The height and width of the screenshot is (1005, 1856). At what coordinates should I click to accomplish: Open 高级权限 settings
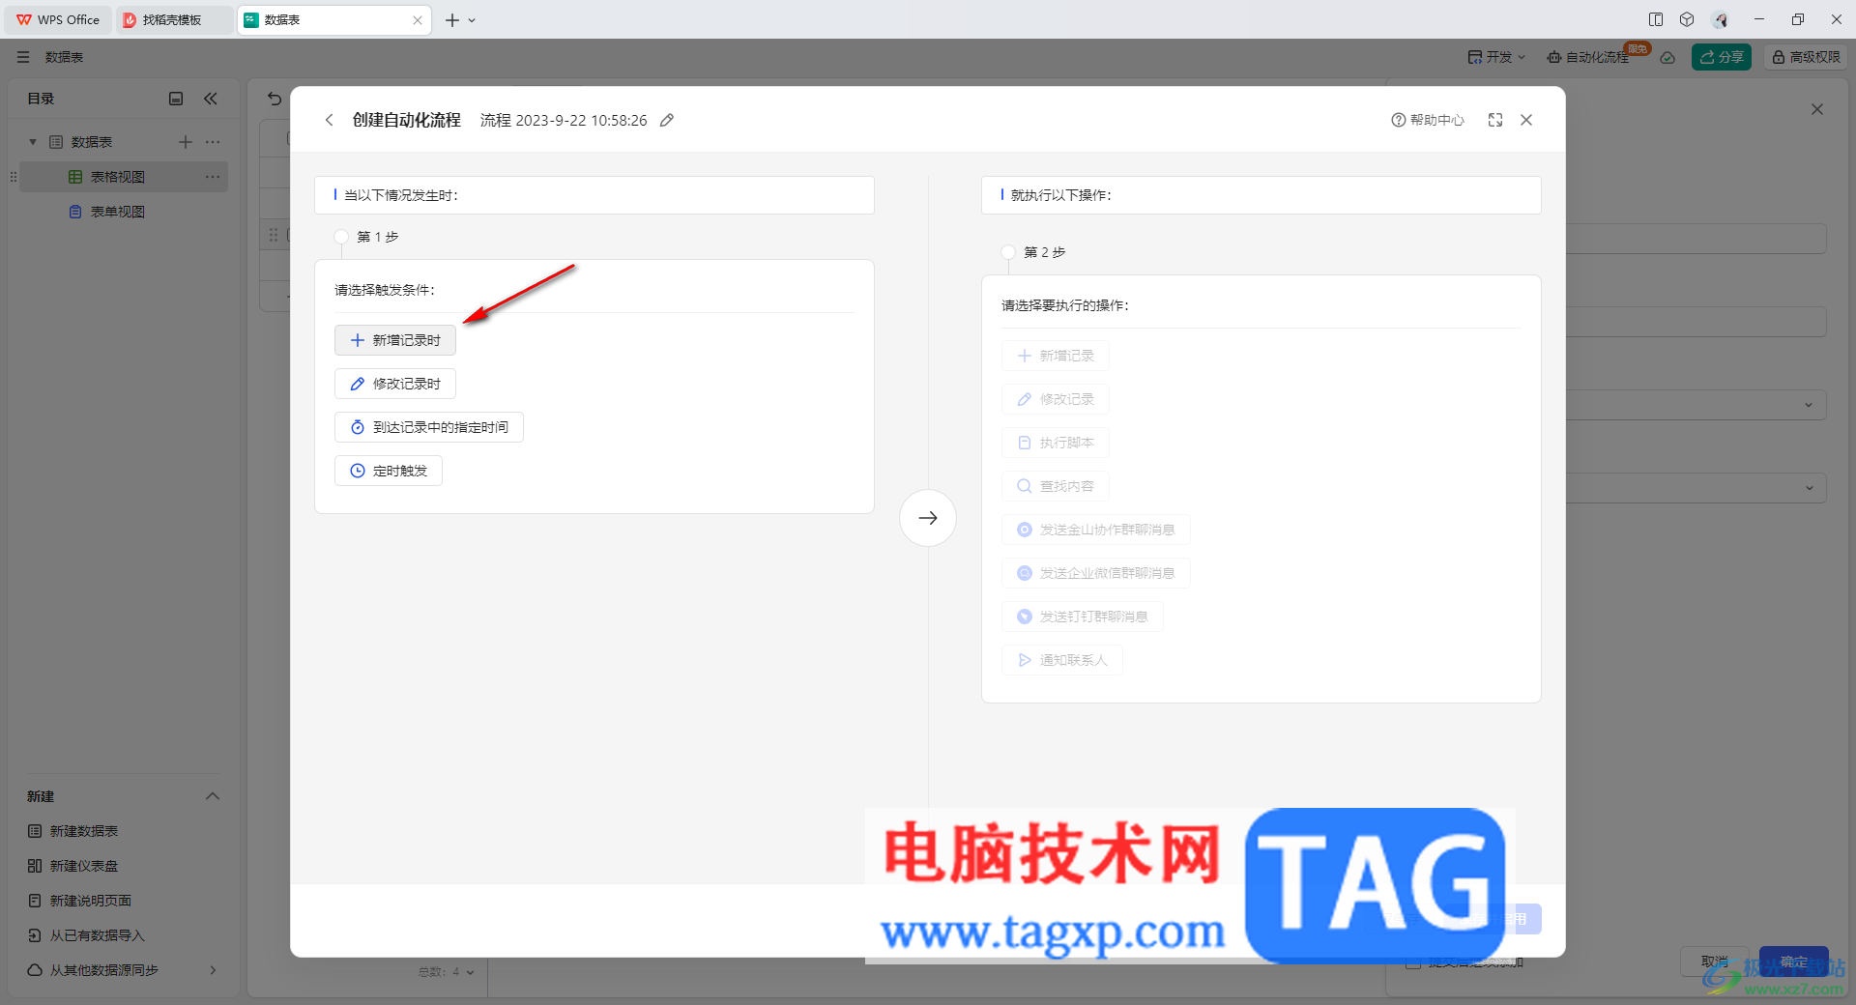point(1806,57)
